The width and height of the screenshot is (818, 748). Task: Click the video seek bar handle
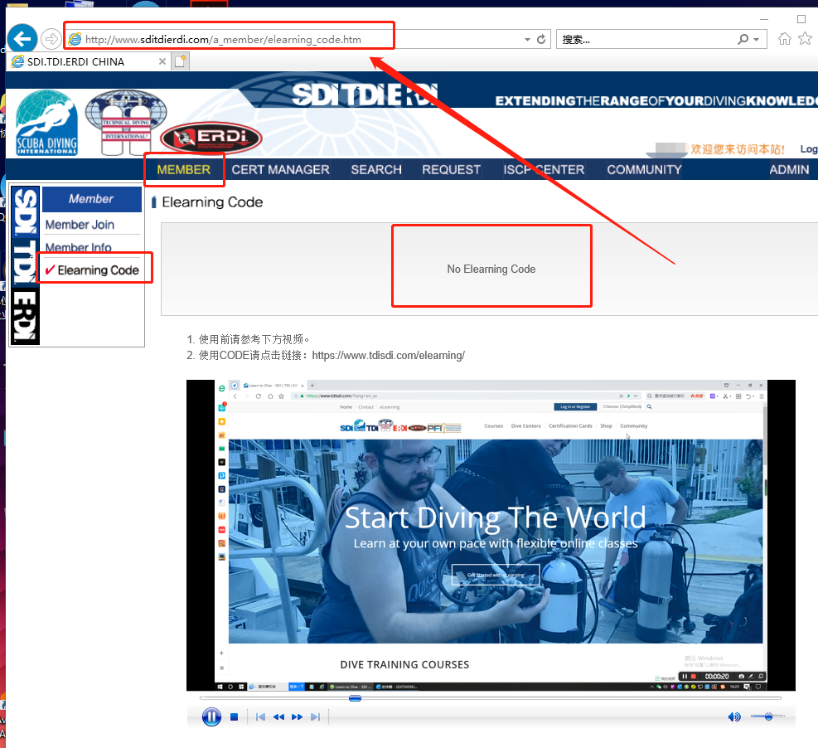click(x=356, y=698)
